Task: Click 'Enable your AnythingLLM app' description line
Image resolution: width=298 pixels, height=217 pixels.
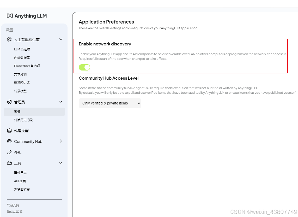Action: coord(183,54)
